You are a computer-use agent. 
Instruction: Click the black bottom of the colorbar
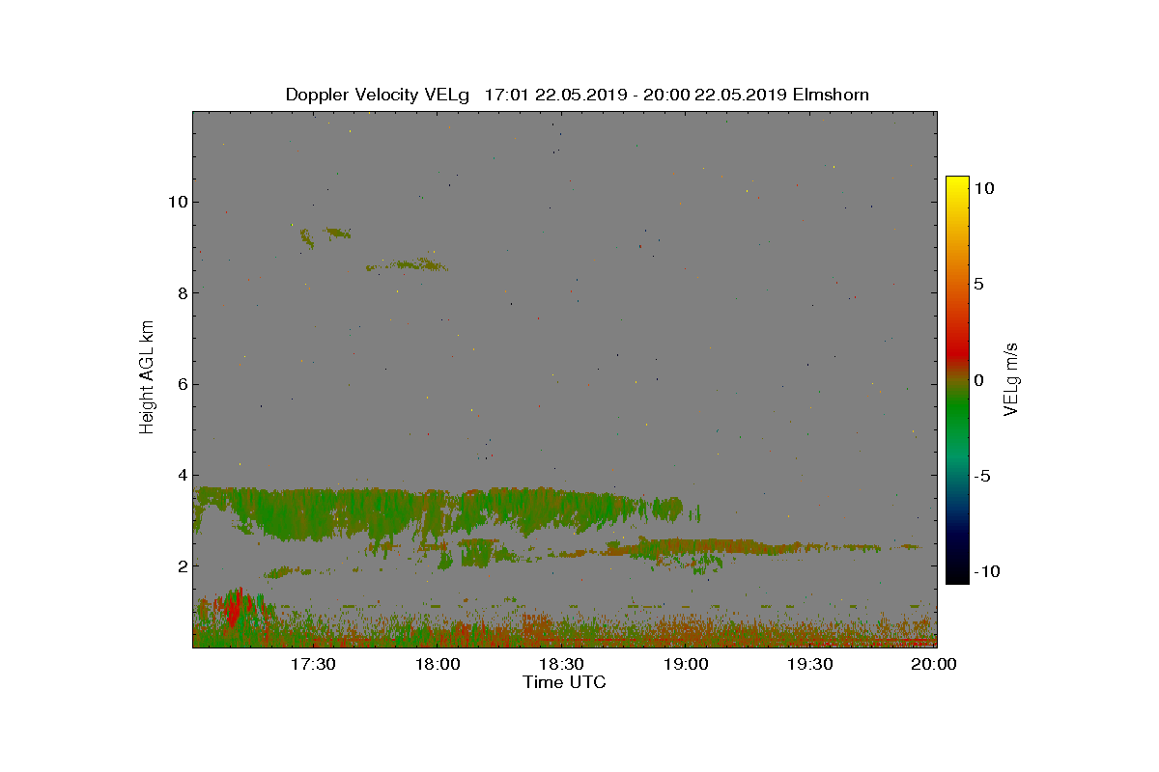click(x=957, y=577)
